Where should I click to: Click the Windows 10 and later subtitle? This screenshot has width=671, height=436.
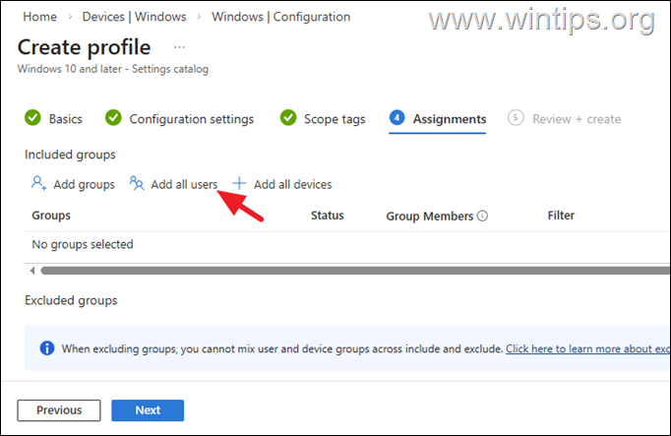(113, 69)
